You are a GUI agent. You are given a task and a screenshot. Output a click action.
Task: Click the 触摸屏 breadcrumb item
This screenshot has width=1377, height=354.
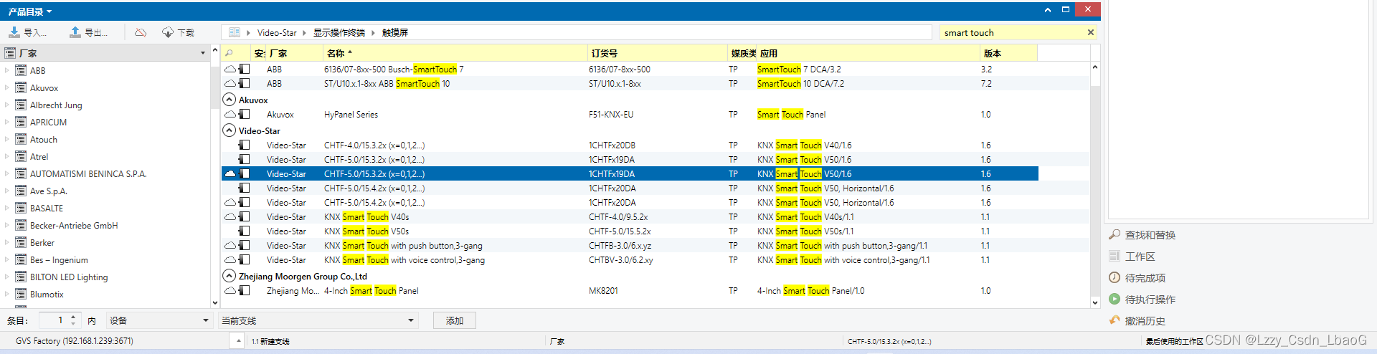point(395,33)
